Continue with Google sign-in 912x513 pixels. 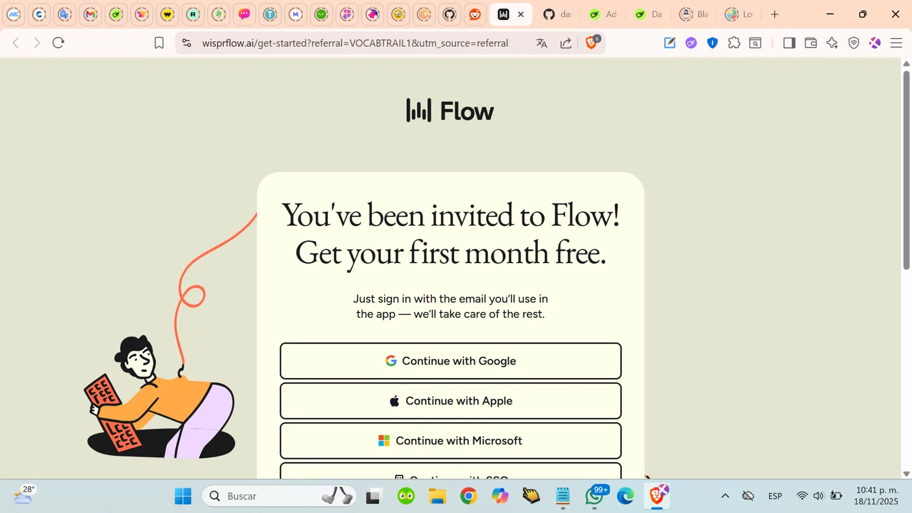click(451, 361)
